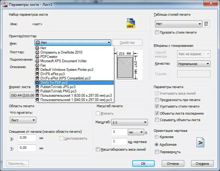Open the plot style table dropdown
The height and width of the screenshot is (171, 220).
coord(178,24)
